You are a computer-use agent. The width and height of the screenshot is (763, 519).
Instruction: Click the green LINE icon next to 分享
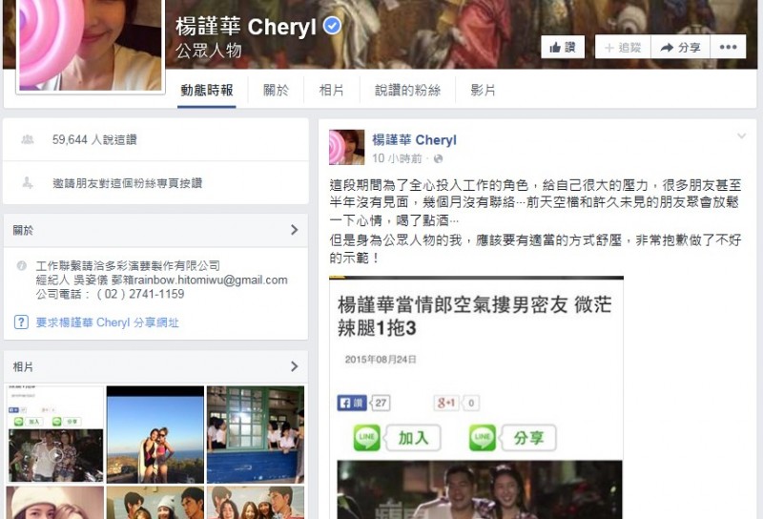pos(483,437)
